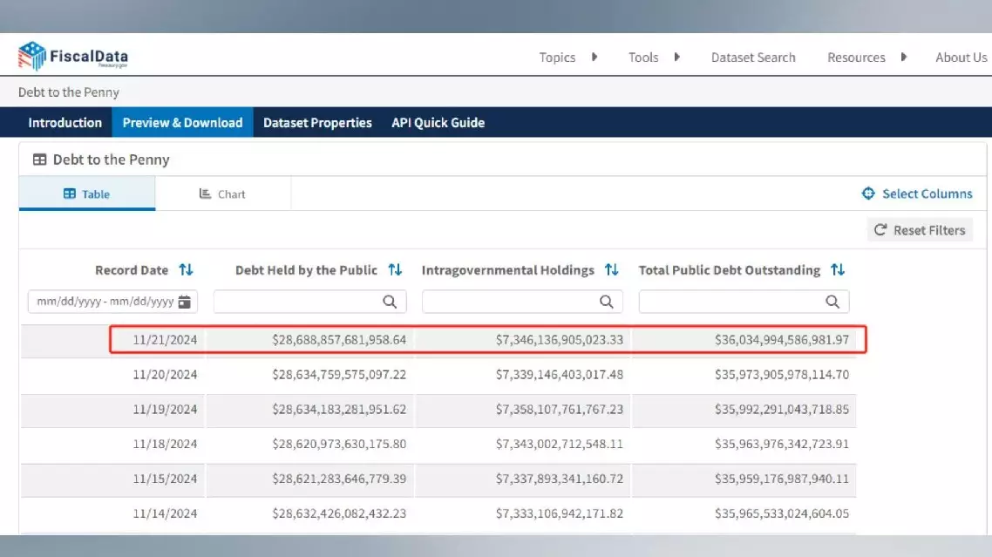Switch to the Chart view tab
The width and height of the screenshot is (992, 557).
click(x=222, y=194)
